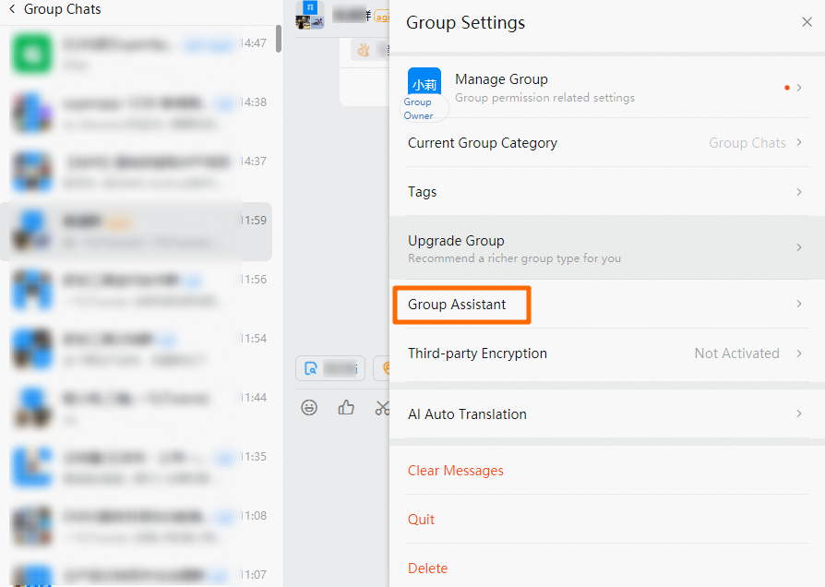Open the emoji picker in chat toolbar
Viewport: 825px width, 587px height.
[x=309, y=407]
